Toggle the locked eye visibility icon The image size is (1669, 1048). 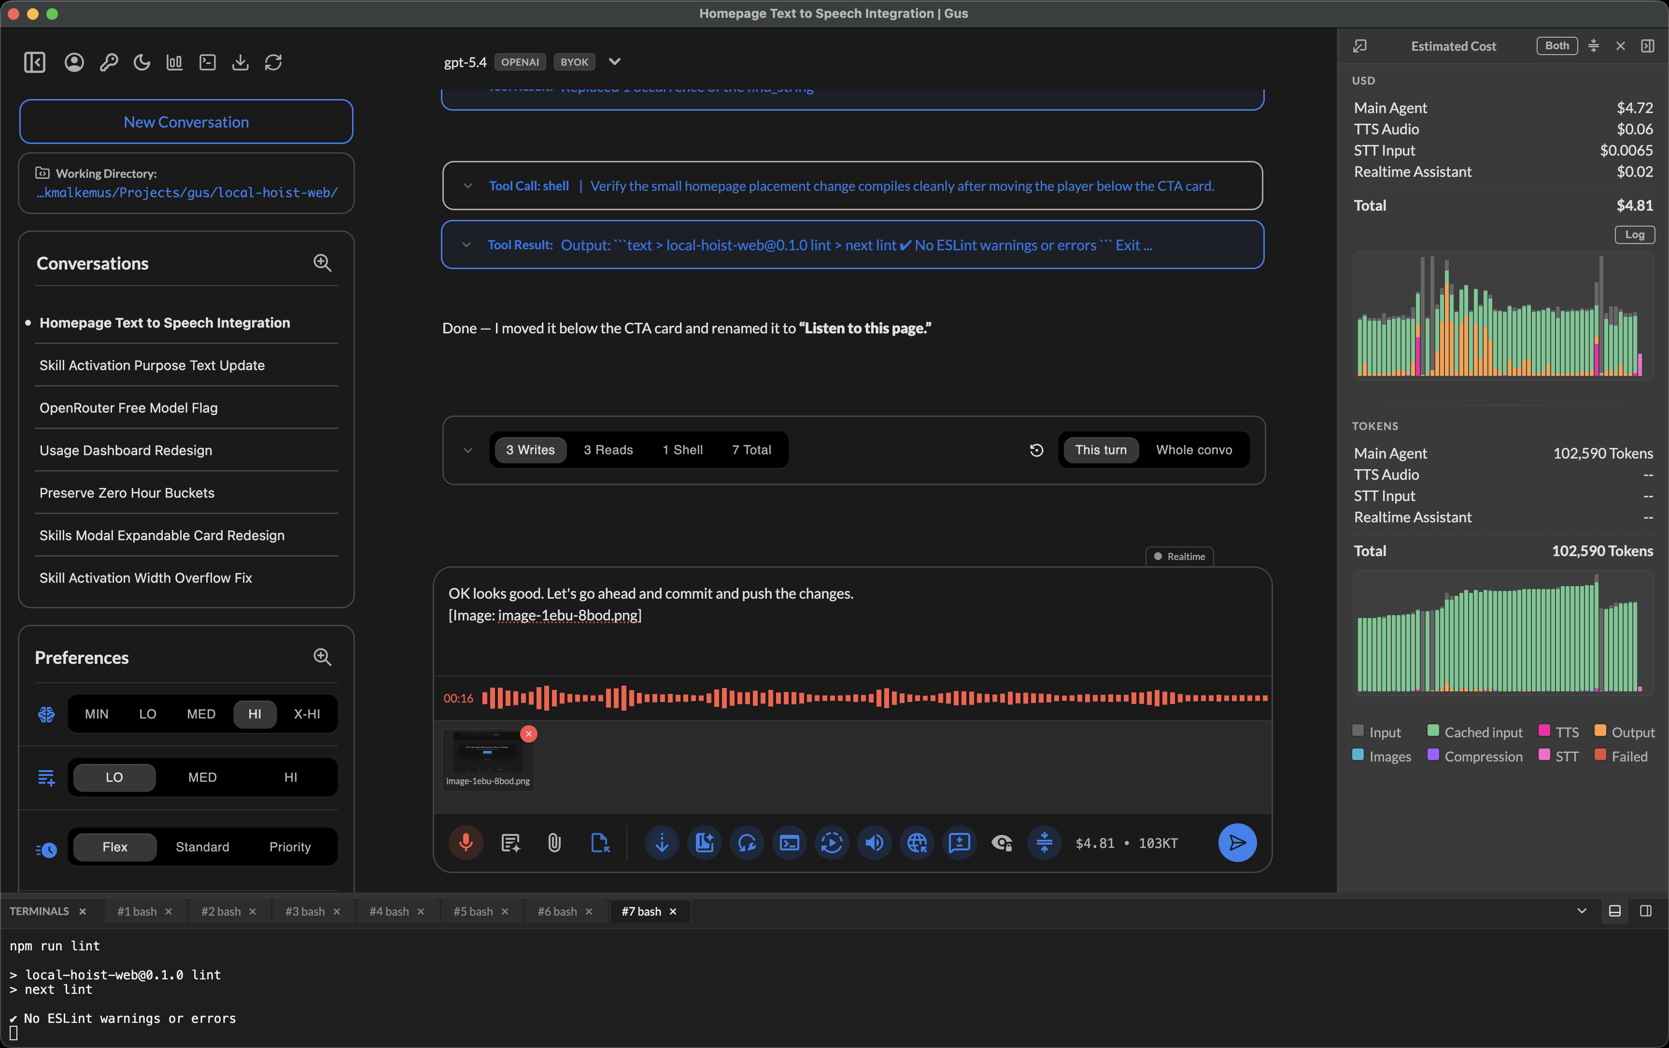[1002, 843]
